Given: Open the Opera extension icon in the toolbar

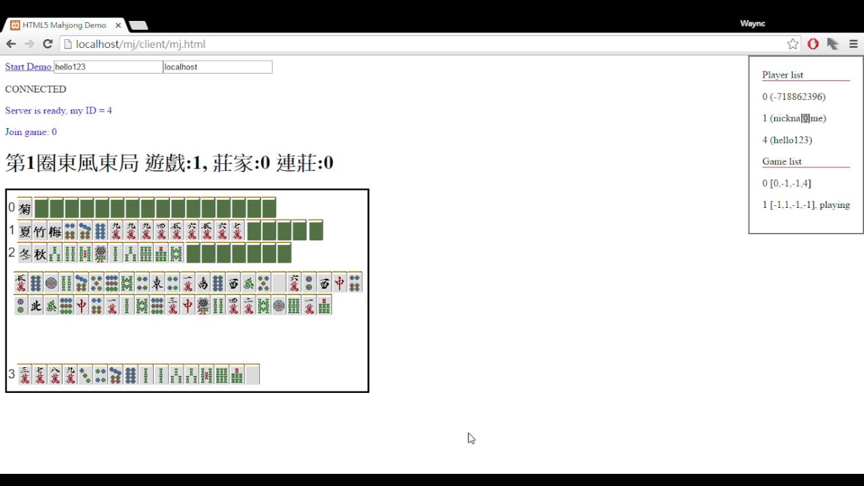Looking at the screenshot, I should pyautogui.click(x=813, y=44).
